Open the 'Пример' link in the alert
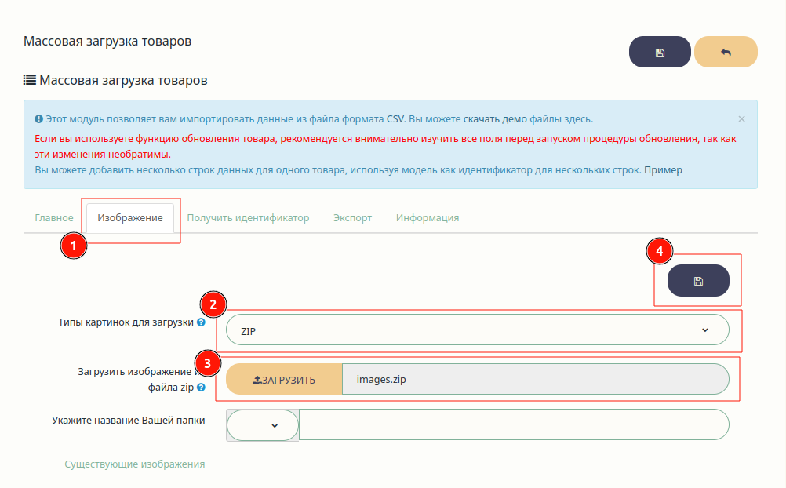This screenshot has width=786, height=488. coord(663,169)
